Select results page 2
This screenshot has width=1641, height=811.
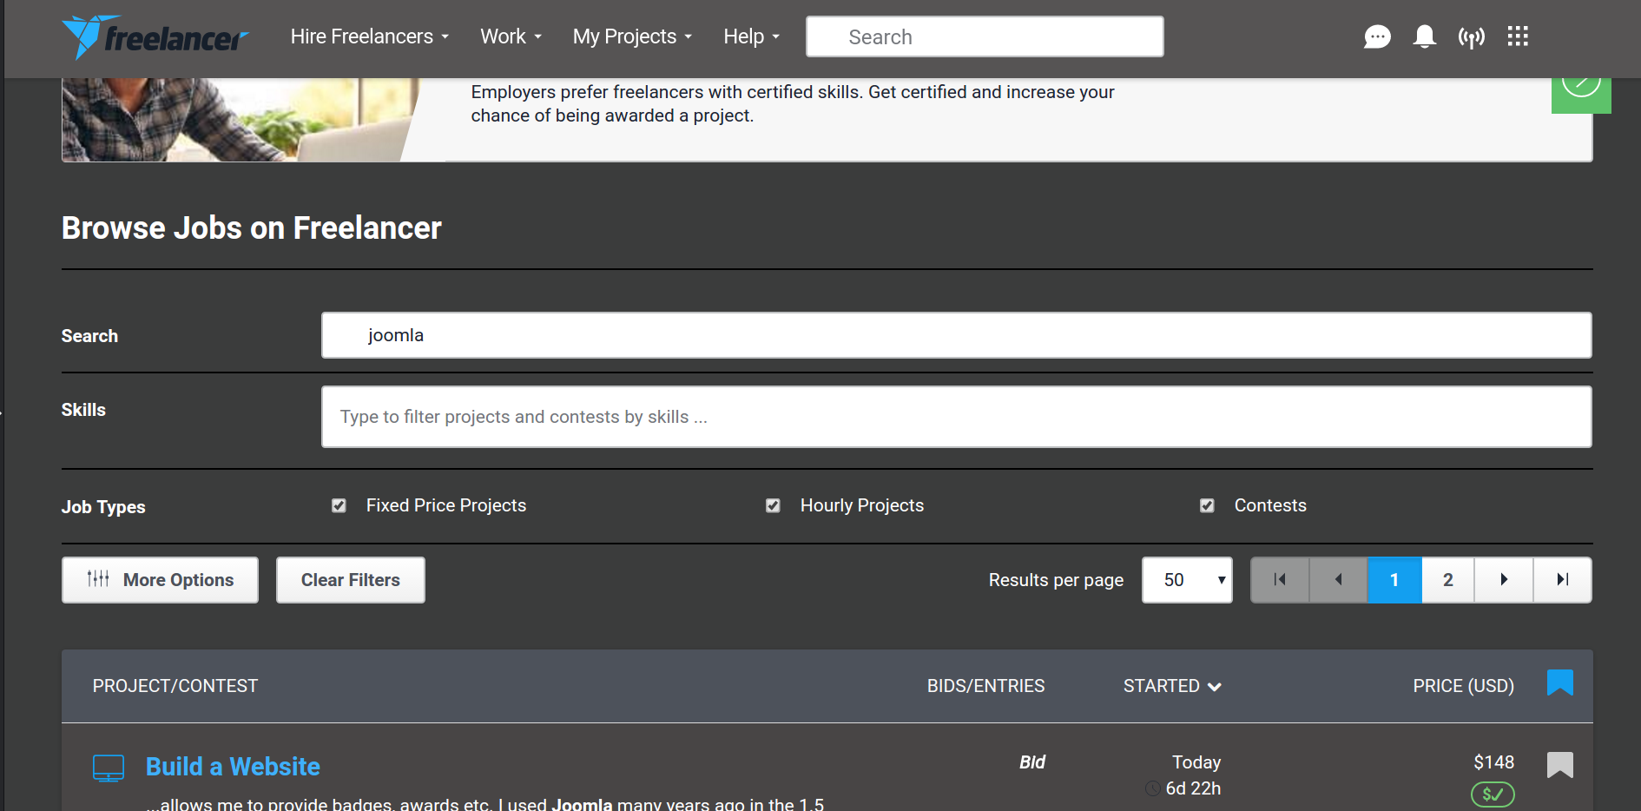point(1448,580)
